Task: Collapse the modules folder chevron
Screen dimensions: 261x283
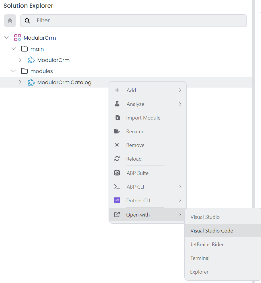Action: tap(13, 71)
